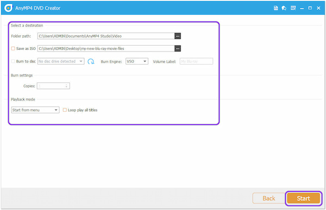The width and height of the screenshot is (326, 210).
Task: Click the AnyMP4 DVD Creator logo icon
Action: pos(8,8)
